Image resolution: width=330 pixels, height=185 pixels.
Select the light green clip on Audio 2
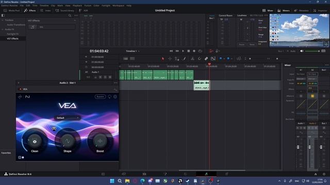pyautogui.click(x=202, y=85)
